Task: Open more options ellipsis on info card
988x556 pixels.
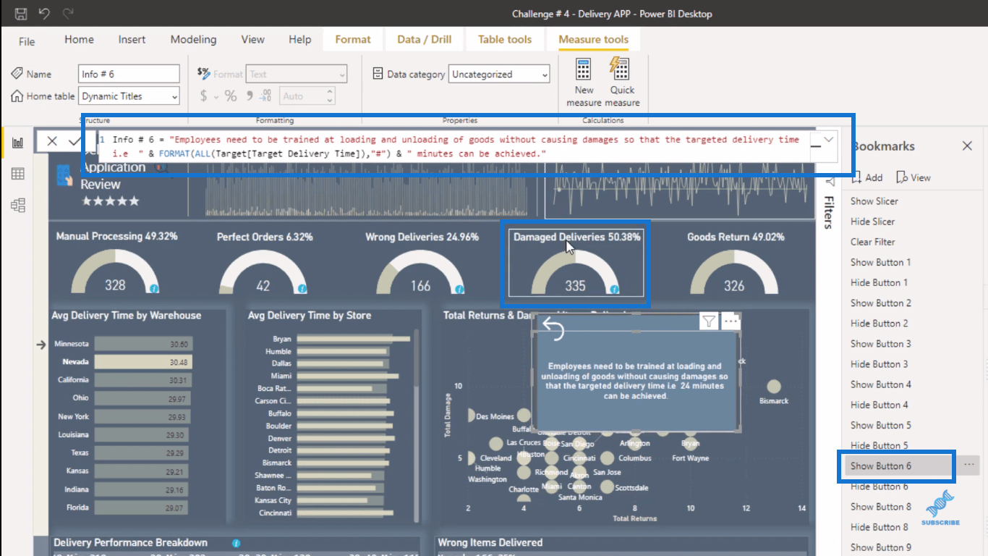Action: point(731,321)
